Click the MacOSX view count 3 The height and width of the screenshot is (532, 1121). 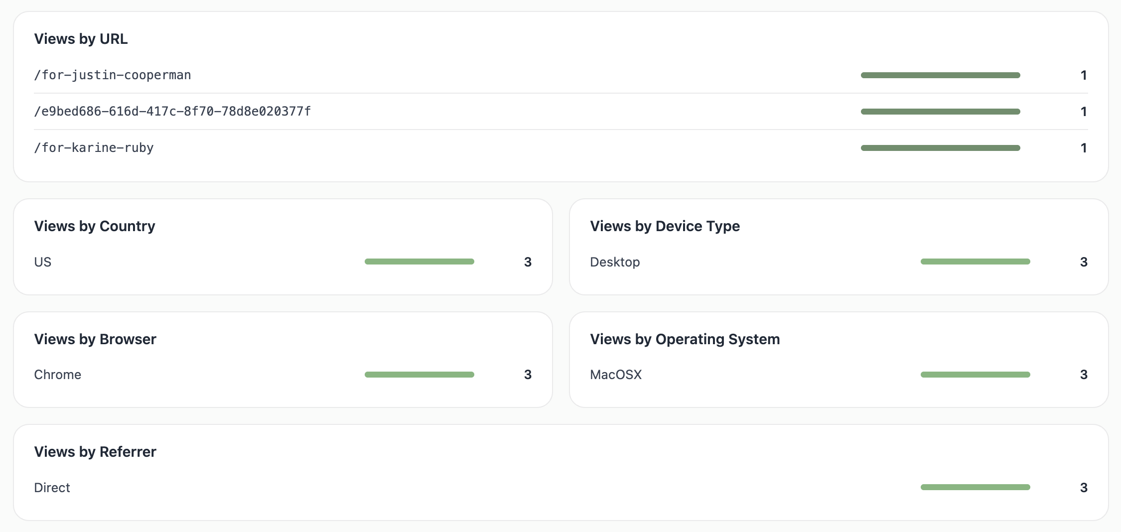[x=1084, y=375]
